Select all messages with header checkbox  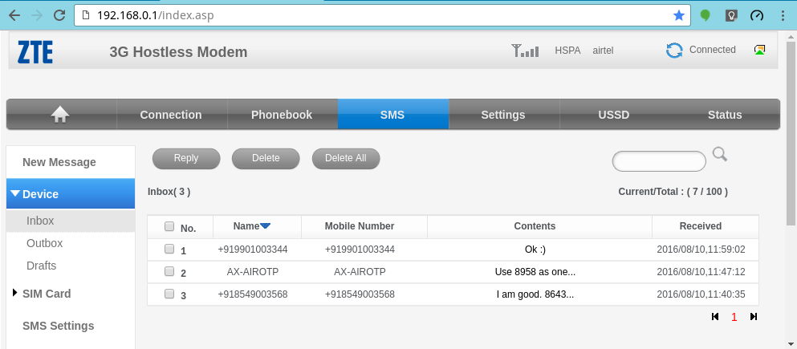[x=169, y=227]
